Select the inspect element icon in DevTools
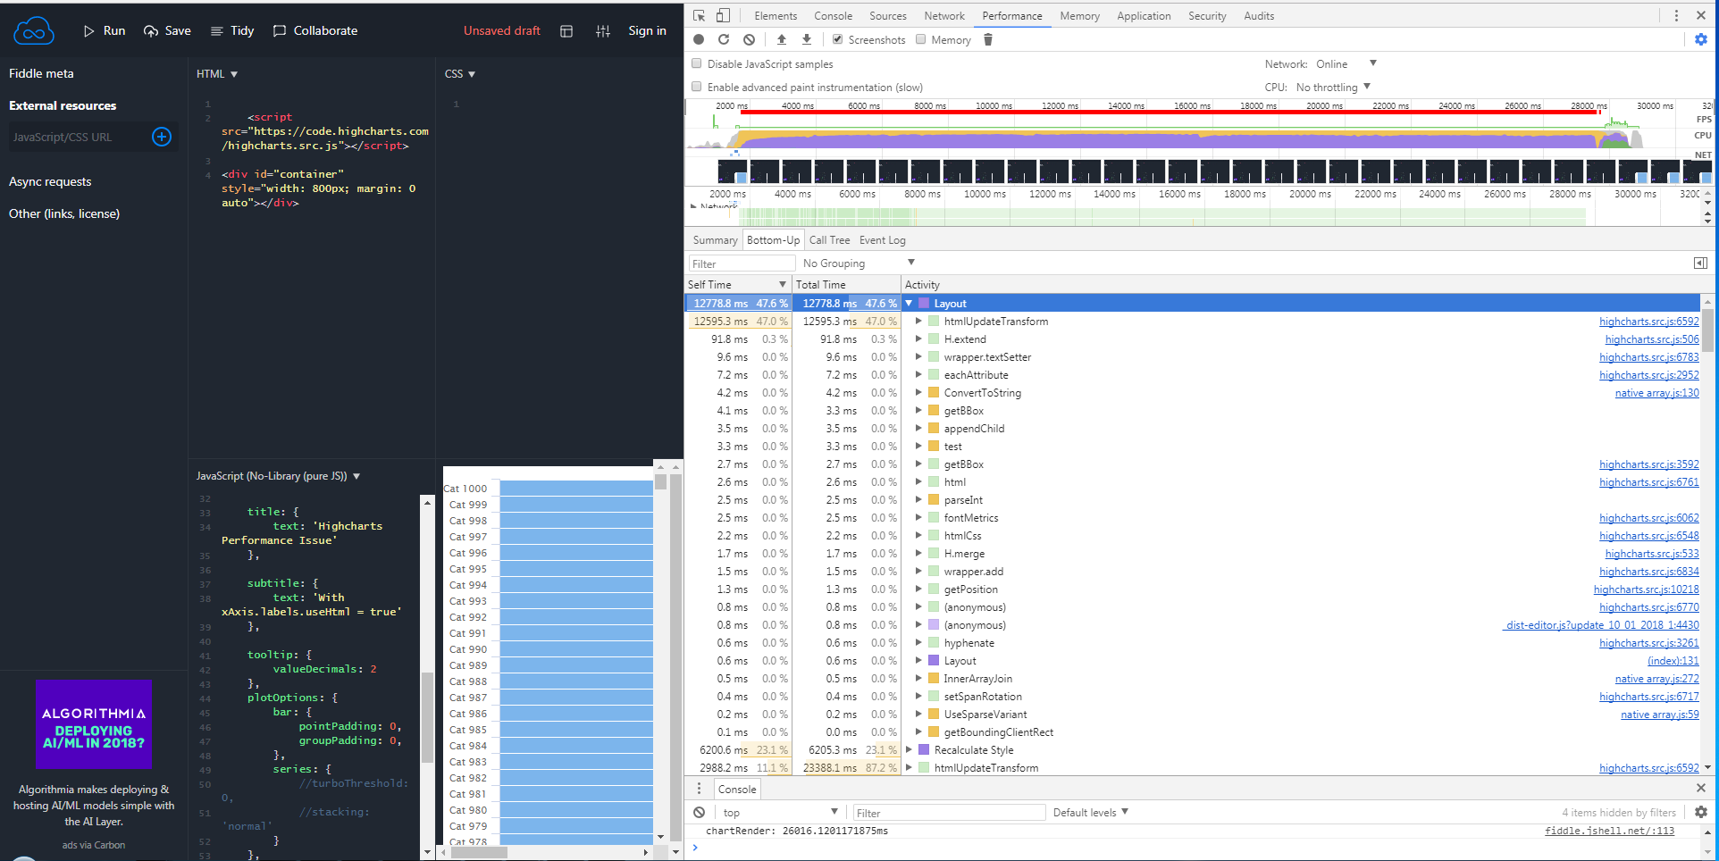This screenshot has height=861, width=1719. 700,15
